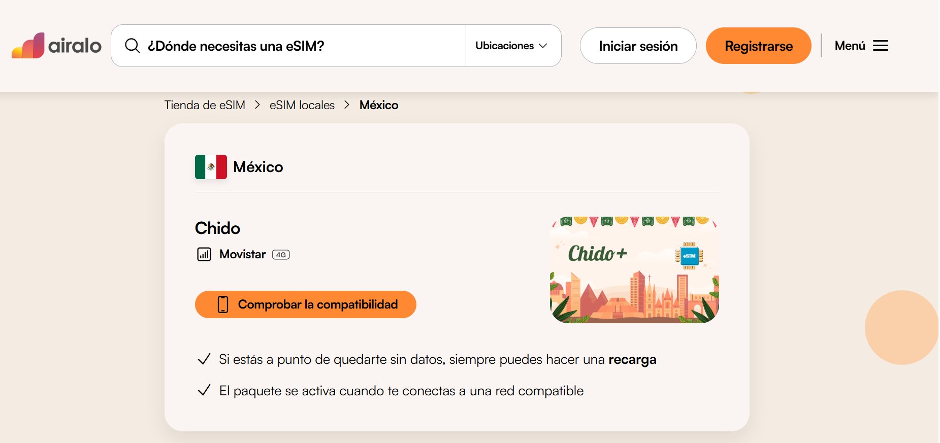Click the orange Registrarse button
Image resolution: width=940 pixels, height=443 pixels.
[758, 46]
